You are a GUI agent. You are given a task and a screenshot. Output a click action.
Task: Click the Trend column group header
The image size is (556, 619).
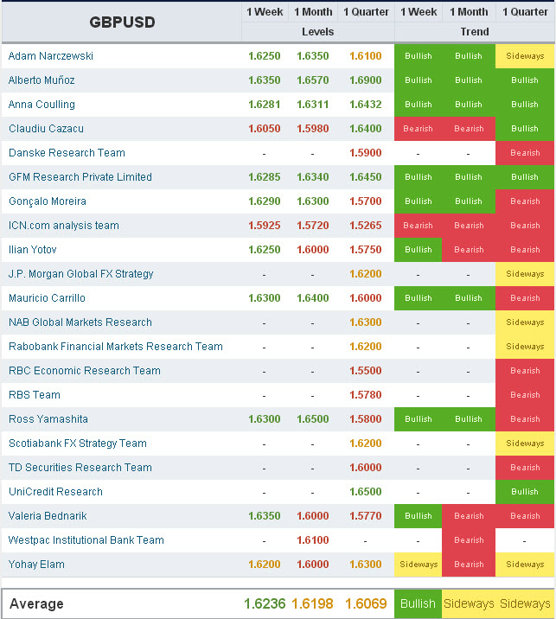(x=475, y=32)
